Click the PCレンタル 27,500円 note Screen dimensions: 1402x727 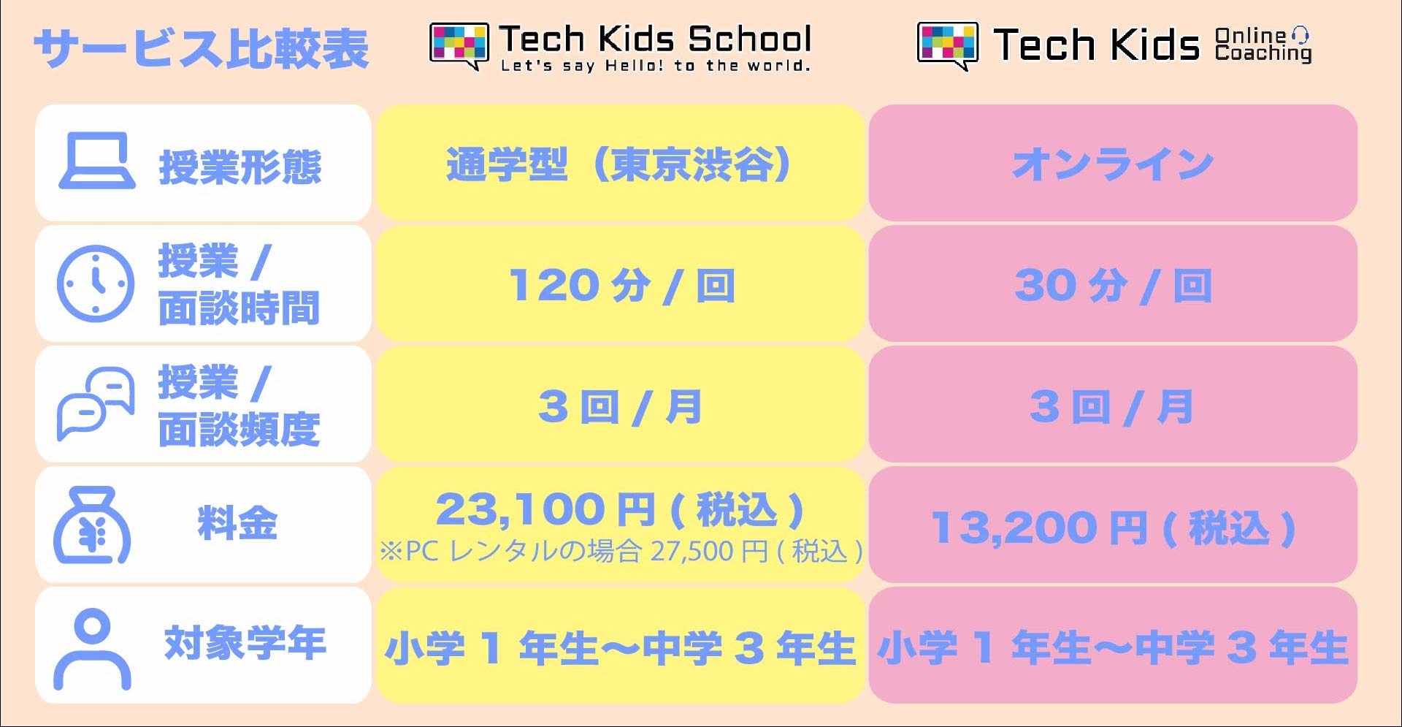point(621,551)
